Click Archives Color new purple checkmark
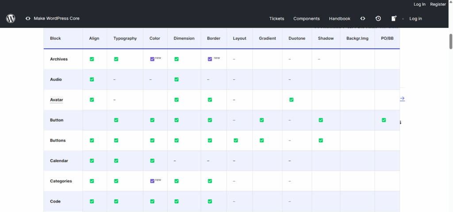The width and height of the screenshot is (453, 212). (152, 59)
